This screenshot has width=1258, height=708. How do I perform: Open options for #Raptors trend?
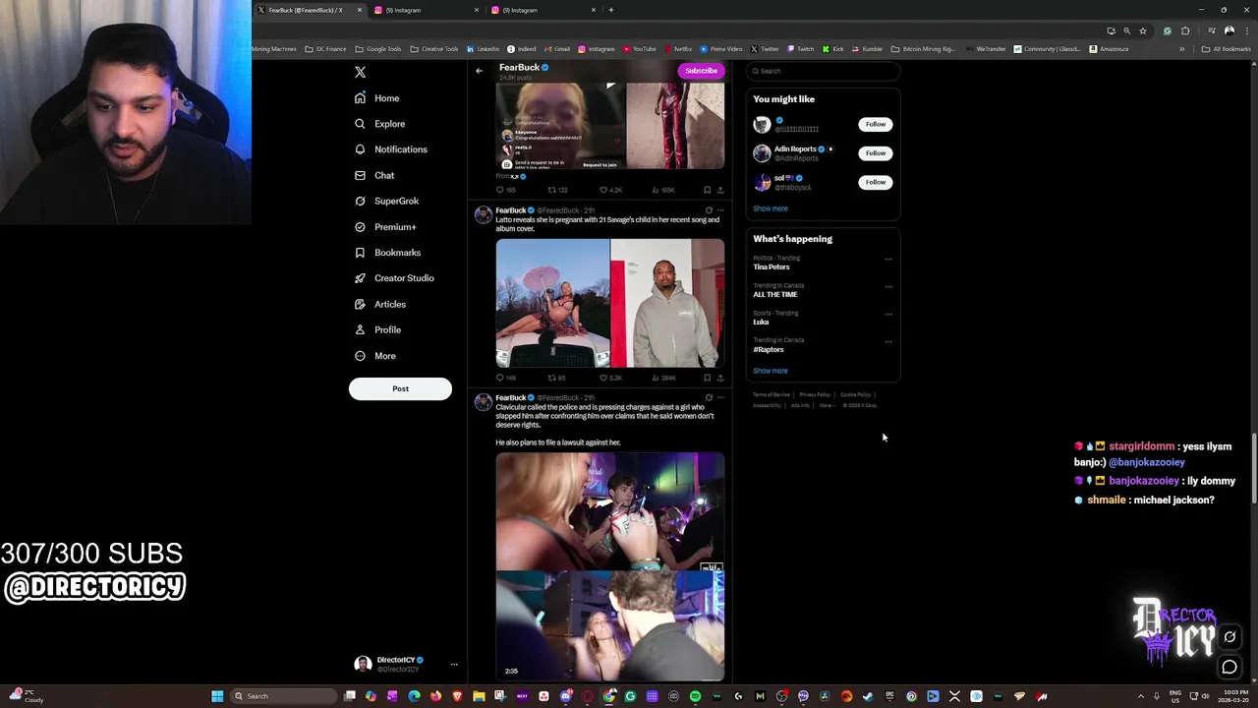888,342
